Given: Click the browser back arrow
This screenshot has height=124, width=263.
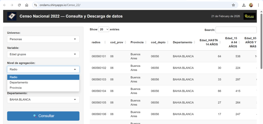Looking at the screenshot, I should coord(5,5).
